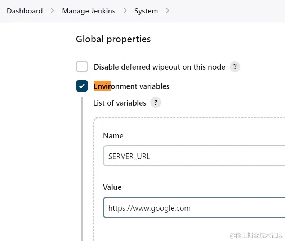Open help for Disable deferred wipeout
This screenshot has width=285, height=241.
pyautogui.click(x=235, y=67)
